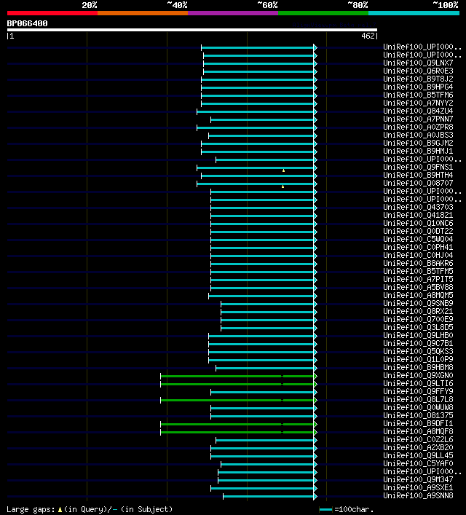Click the cyan ~100% identity legend segment
The height and width of the screenshot is (515, 466).
click(x=414, y=13)
